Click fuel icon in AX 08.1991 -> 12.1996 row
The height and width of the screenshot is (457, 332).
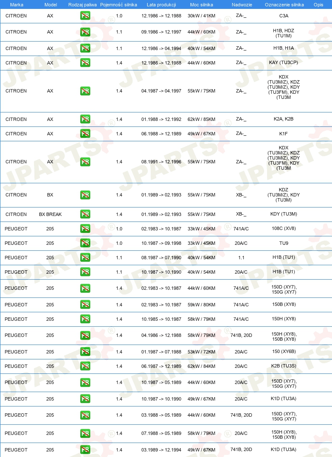[x=85, y=162]
